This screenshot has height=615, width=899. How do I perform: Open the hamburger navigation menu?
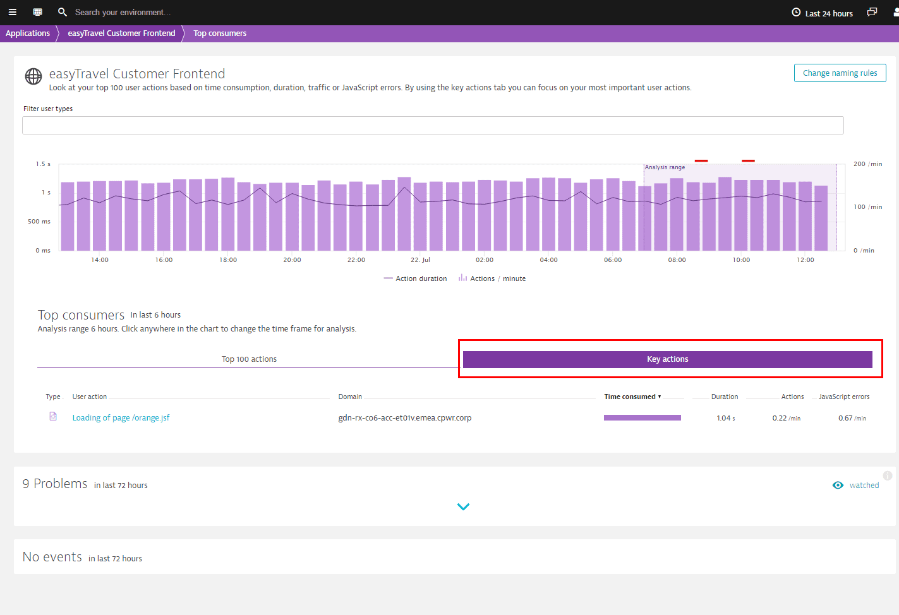pyautogui.click(x=12, y=12)
